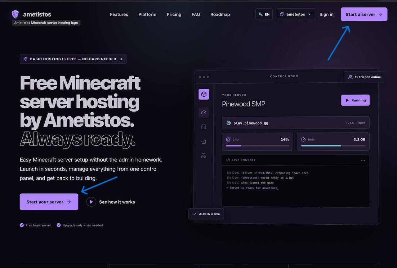Go to Pricing in the navigation
The image size is (397, 268).
click(x=174, y=15)
